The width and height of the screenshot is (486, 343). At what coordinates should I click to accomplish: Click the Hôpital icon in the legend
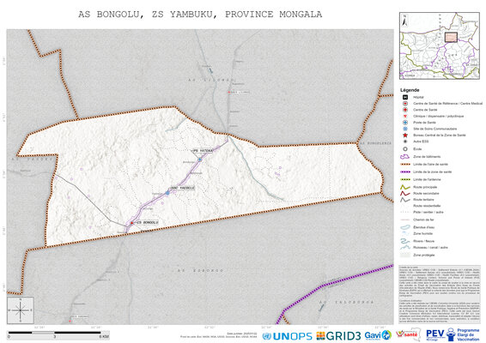pyautogui.click(x=404, y=97)
